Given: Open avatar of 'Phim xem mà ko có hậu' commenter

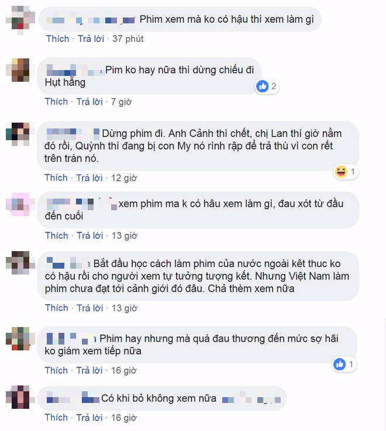Looking at the screenshot, I should [20, 20].
